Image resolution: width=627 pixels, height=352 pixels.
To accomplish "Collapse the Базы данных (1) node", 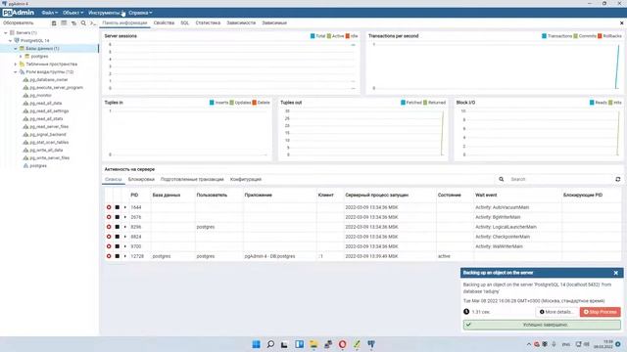I will tap(16, 48).
